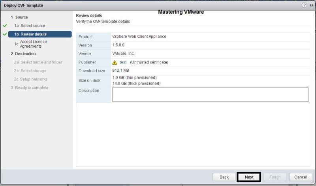
Task: Click Verify the OVF template details text
Action: point(103,22)
